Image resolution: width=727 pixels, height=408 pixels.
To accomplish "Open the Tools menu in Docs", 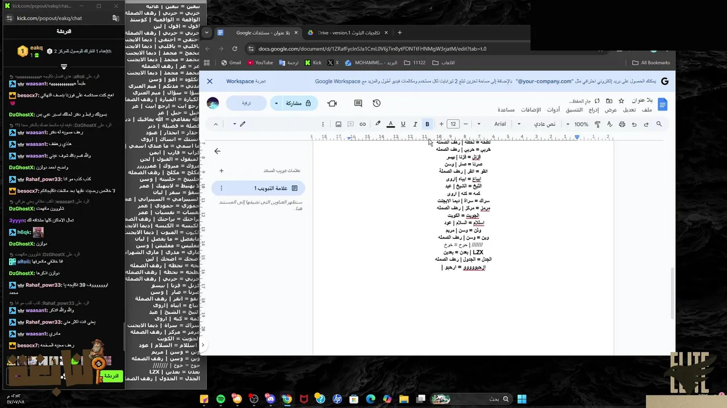I will click(553, 110).
